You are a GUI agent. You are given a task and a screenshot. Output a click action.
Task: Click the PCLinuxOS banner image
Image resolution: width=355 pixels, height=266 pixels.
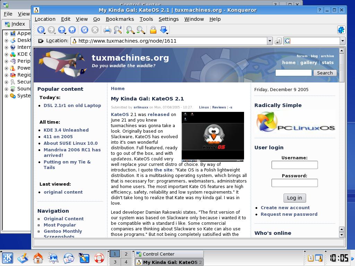pyautogui.click(x=295, y=122)
